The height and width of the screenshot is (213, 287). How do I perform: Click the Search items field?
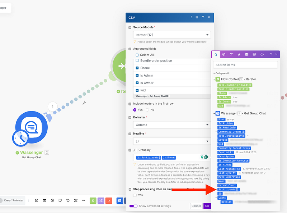(x=245, y=65)
